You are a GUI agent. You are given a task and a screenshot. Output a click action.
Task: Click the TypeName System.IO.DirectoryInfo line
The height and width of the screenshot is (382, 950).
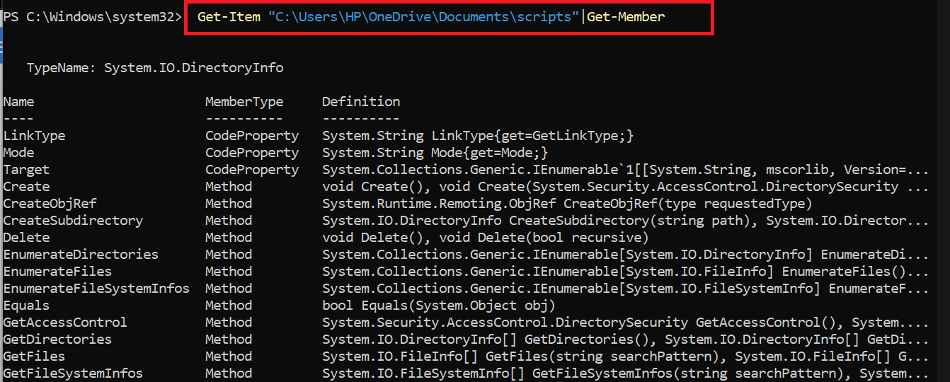154,68
